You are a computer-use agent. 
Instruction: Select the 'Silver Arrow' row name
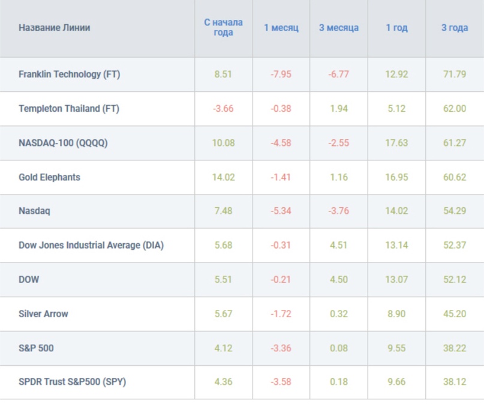coord(43,314)
